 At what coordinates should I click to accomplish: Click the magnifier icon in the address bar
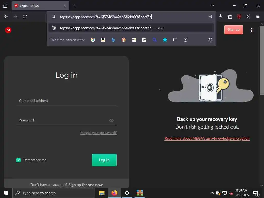pyautogui.click(x=54, y=16)
